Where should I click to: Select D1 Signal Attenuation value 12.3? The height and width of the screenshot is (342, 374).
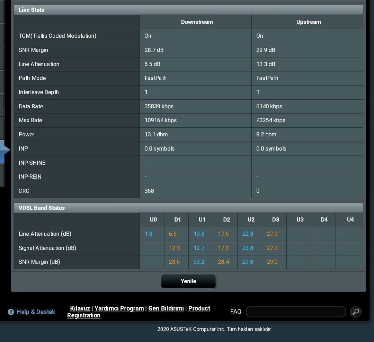coord(174,248)
